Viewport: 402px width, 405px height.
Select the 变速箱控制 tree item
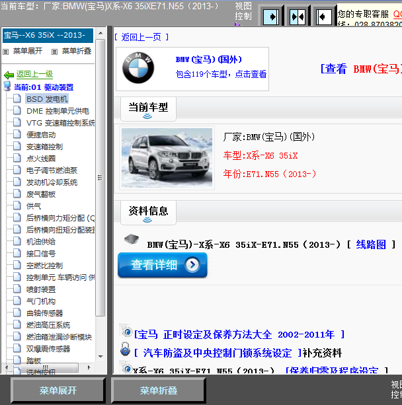[44, 147]
